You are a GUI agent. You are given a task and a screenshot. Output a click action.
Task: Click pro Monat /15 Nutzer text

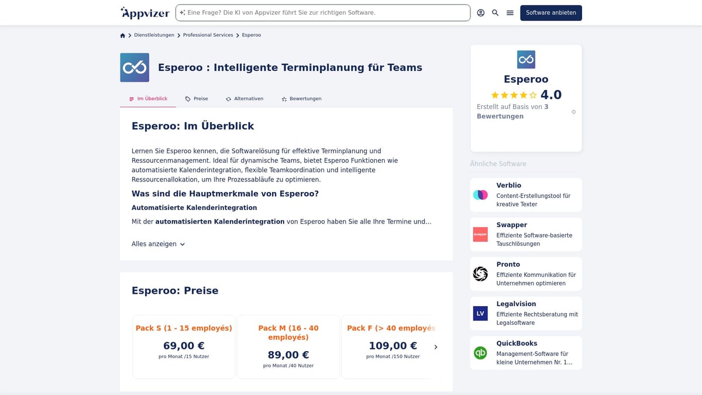184,356
